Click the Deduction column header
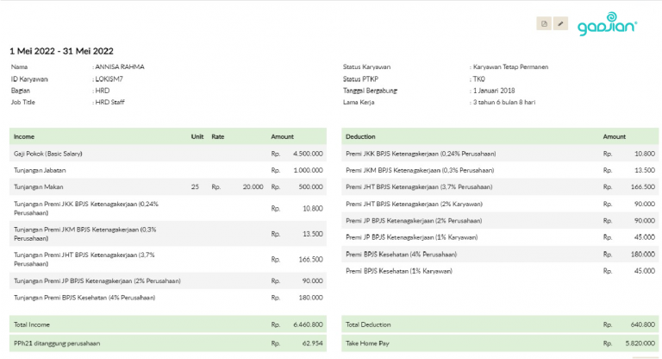Viewport: 662px width, 359px height. (361, 136)
